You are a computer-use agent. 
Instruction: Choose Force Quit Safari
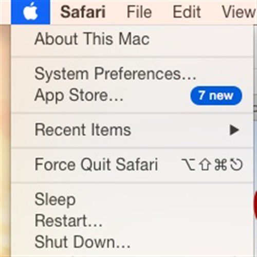point(132,164)
